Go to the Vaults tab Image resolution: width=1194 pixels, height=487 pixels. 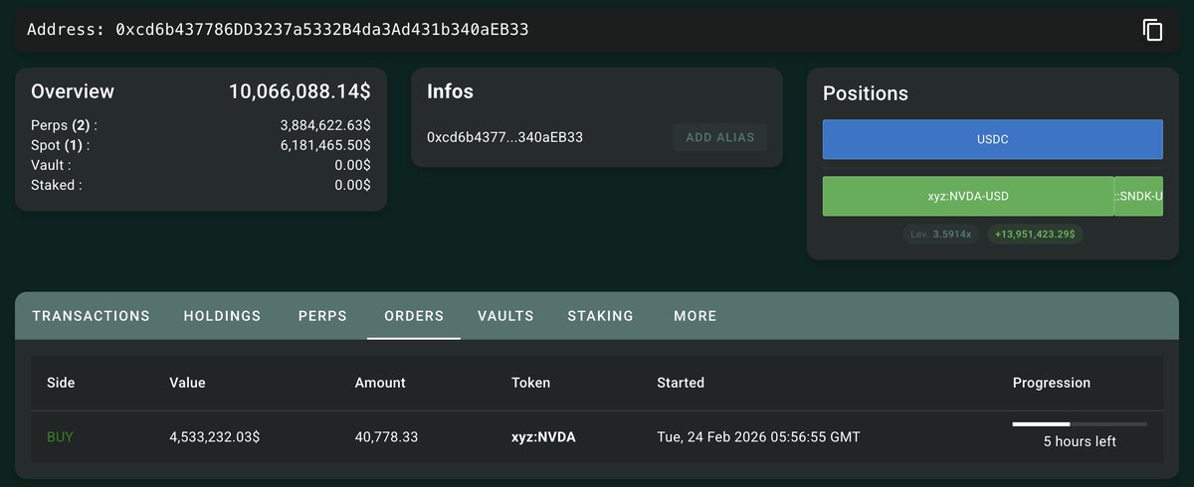pyautogui.click(x=505, y=316)
